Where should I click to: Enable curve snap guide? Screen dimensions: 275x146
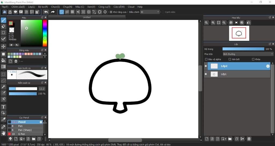tap(94, 12)
